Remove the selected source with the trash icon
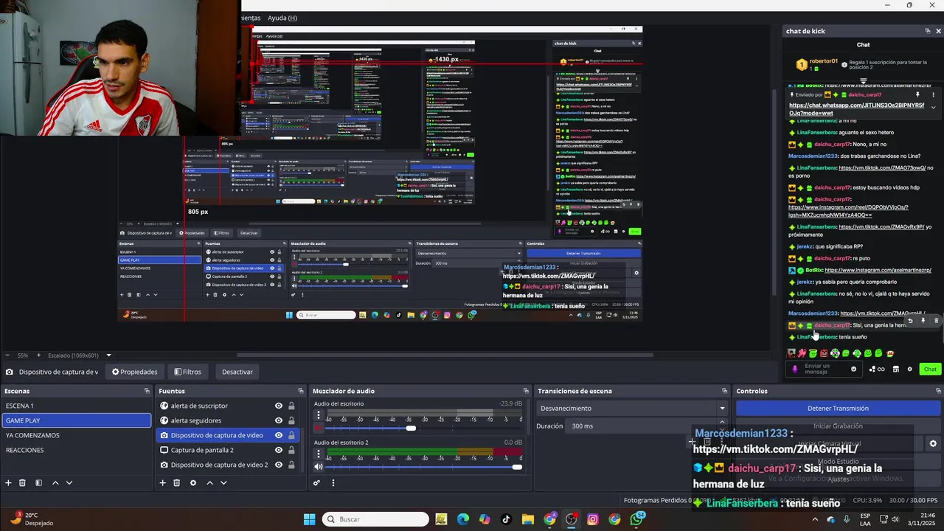This screenshot has height=531, width=944. pos(176,483)
